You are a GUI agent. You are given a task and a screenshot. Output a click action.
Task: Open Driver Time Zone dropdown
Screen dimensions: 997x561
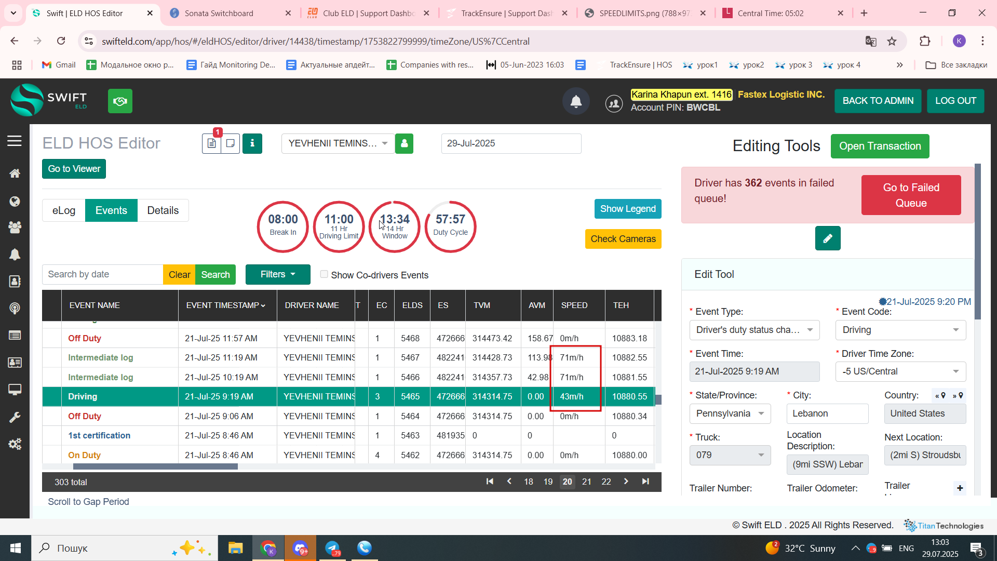(x=900, y=371)
